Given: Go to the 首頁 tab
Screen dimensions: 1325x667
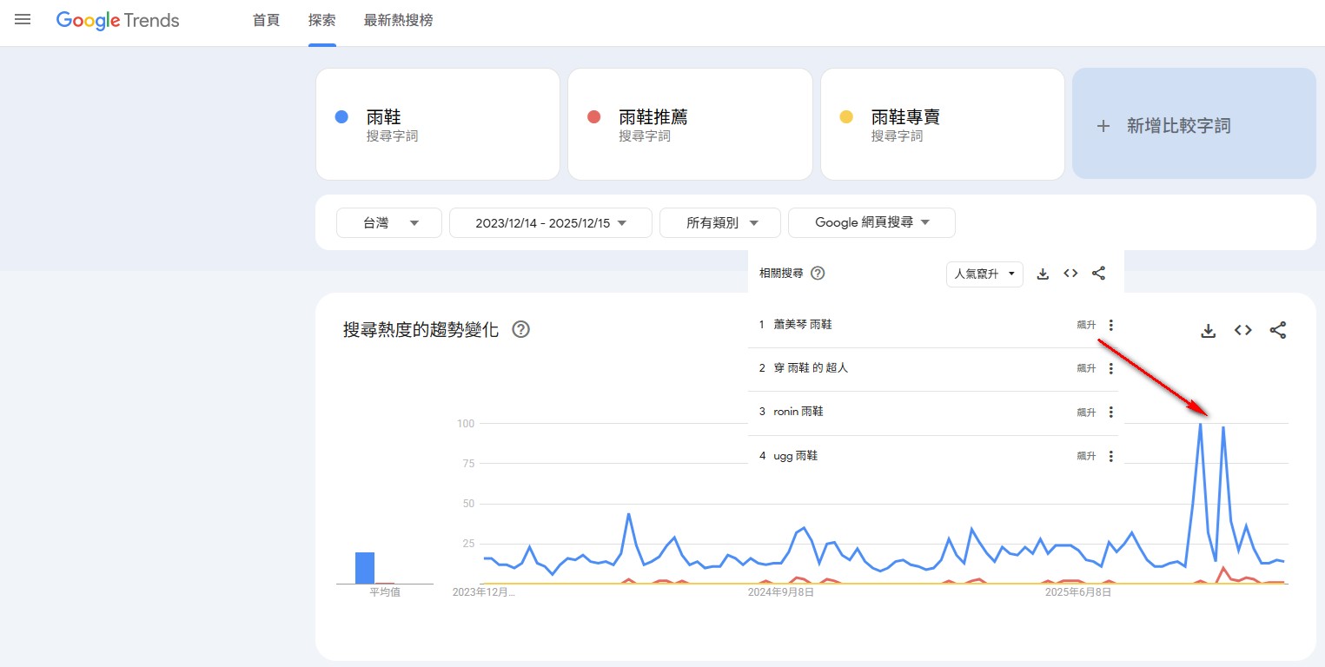Looking at the screenshot, I should (266, 21).
